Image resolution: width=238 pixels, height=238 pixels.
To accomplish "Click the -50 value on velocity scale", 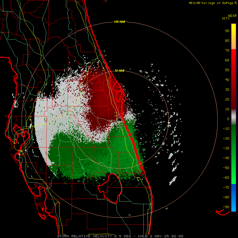I will click(x=226, y=168).
